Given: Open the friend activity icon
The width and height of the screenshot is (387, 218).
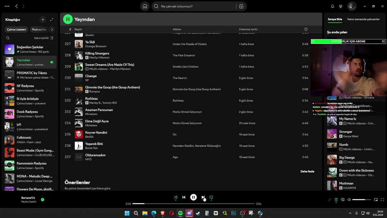Looking at the screenshot, I should [x=341, y=6].
